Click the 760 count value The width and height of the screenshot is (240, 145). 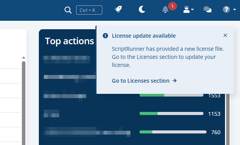pos(216,132)
